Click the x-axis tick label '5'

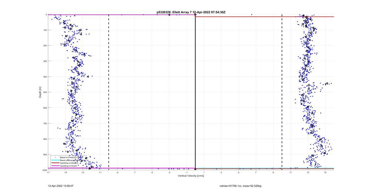239,173
